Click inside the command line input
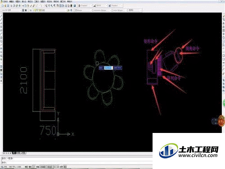225x169 pixels. [x=76, y=162]
